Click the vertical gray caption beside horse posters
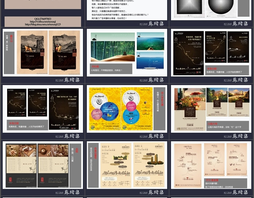Viewport: 254px width, 198px height. 9,53
